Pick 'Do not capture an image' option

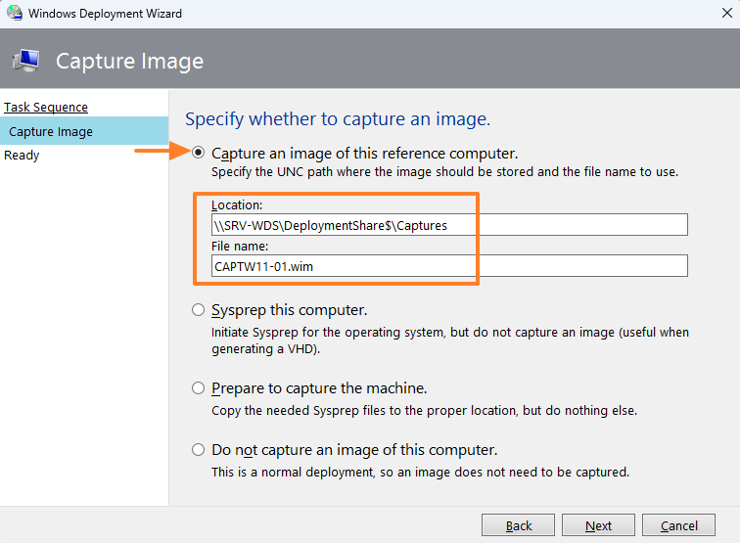(199, 450)
